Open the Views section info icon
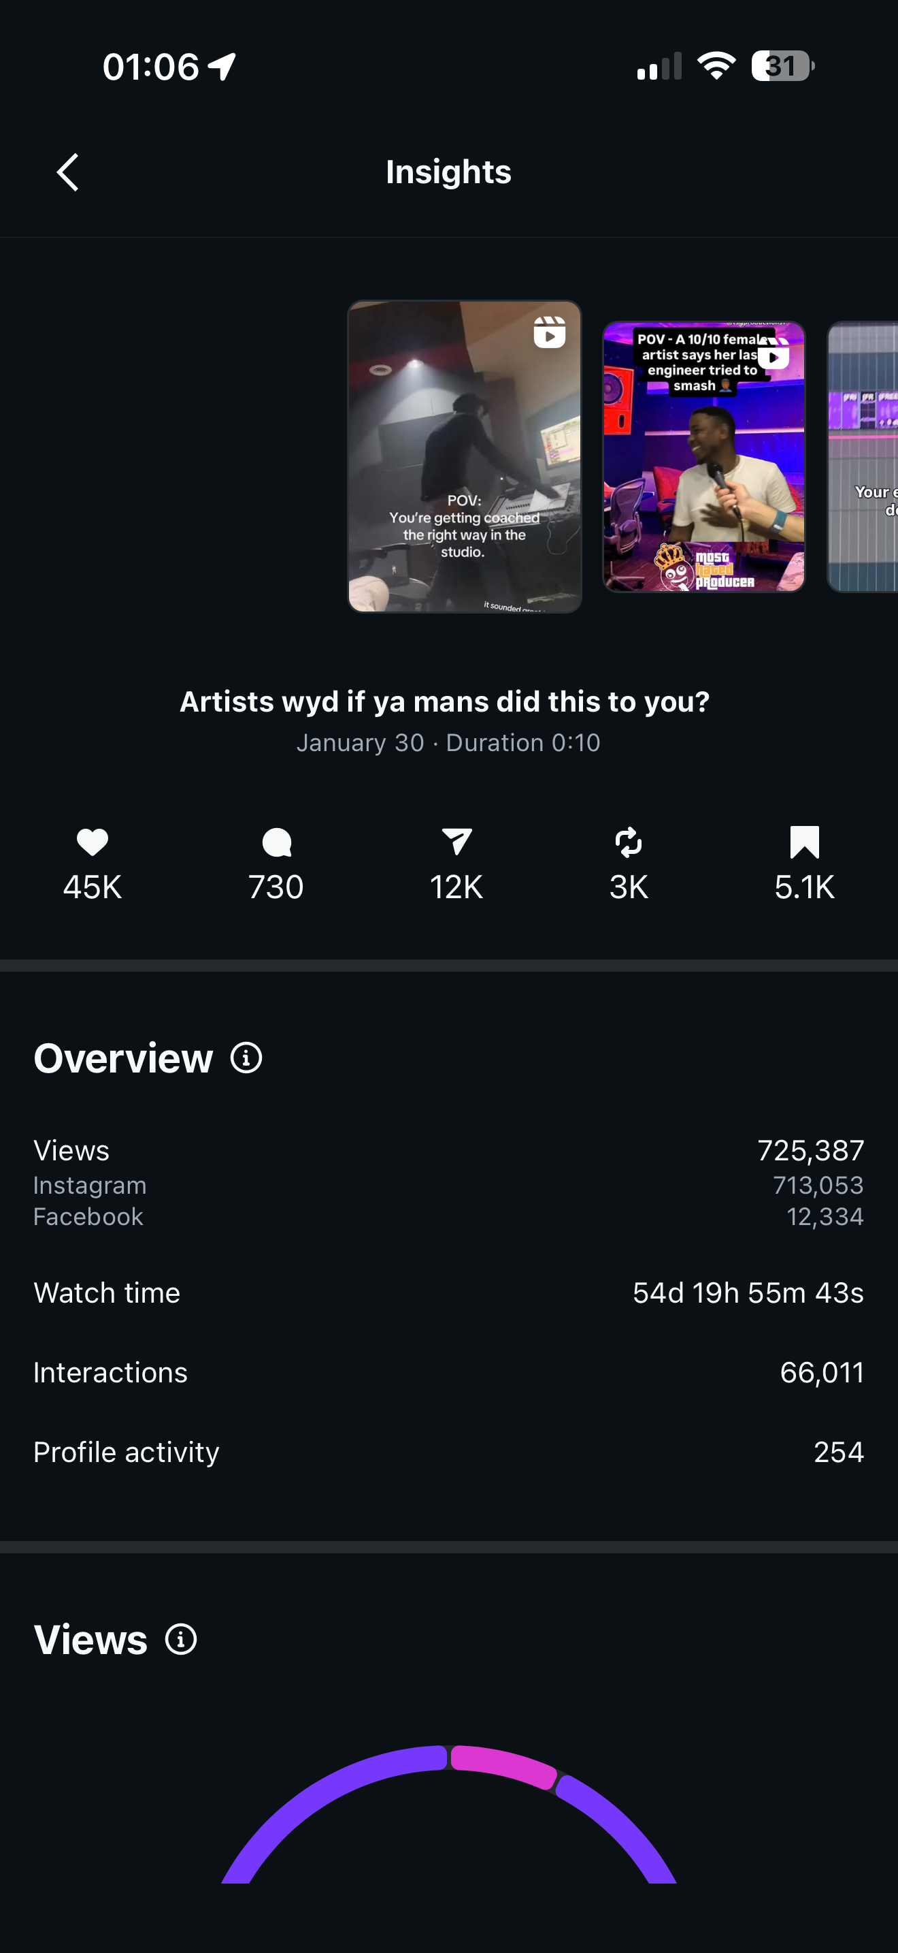 [181, 1639]
